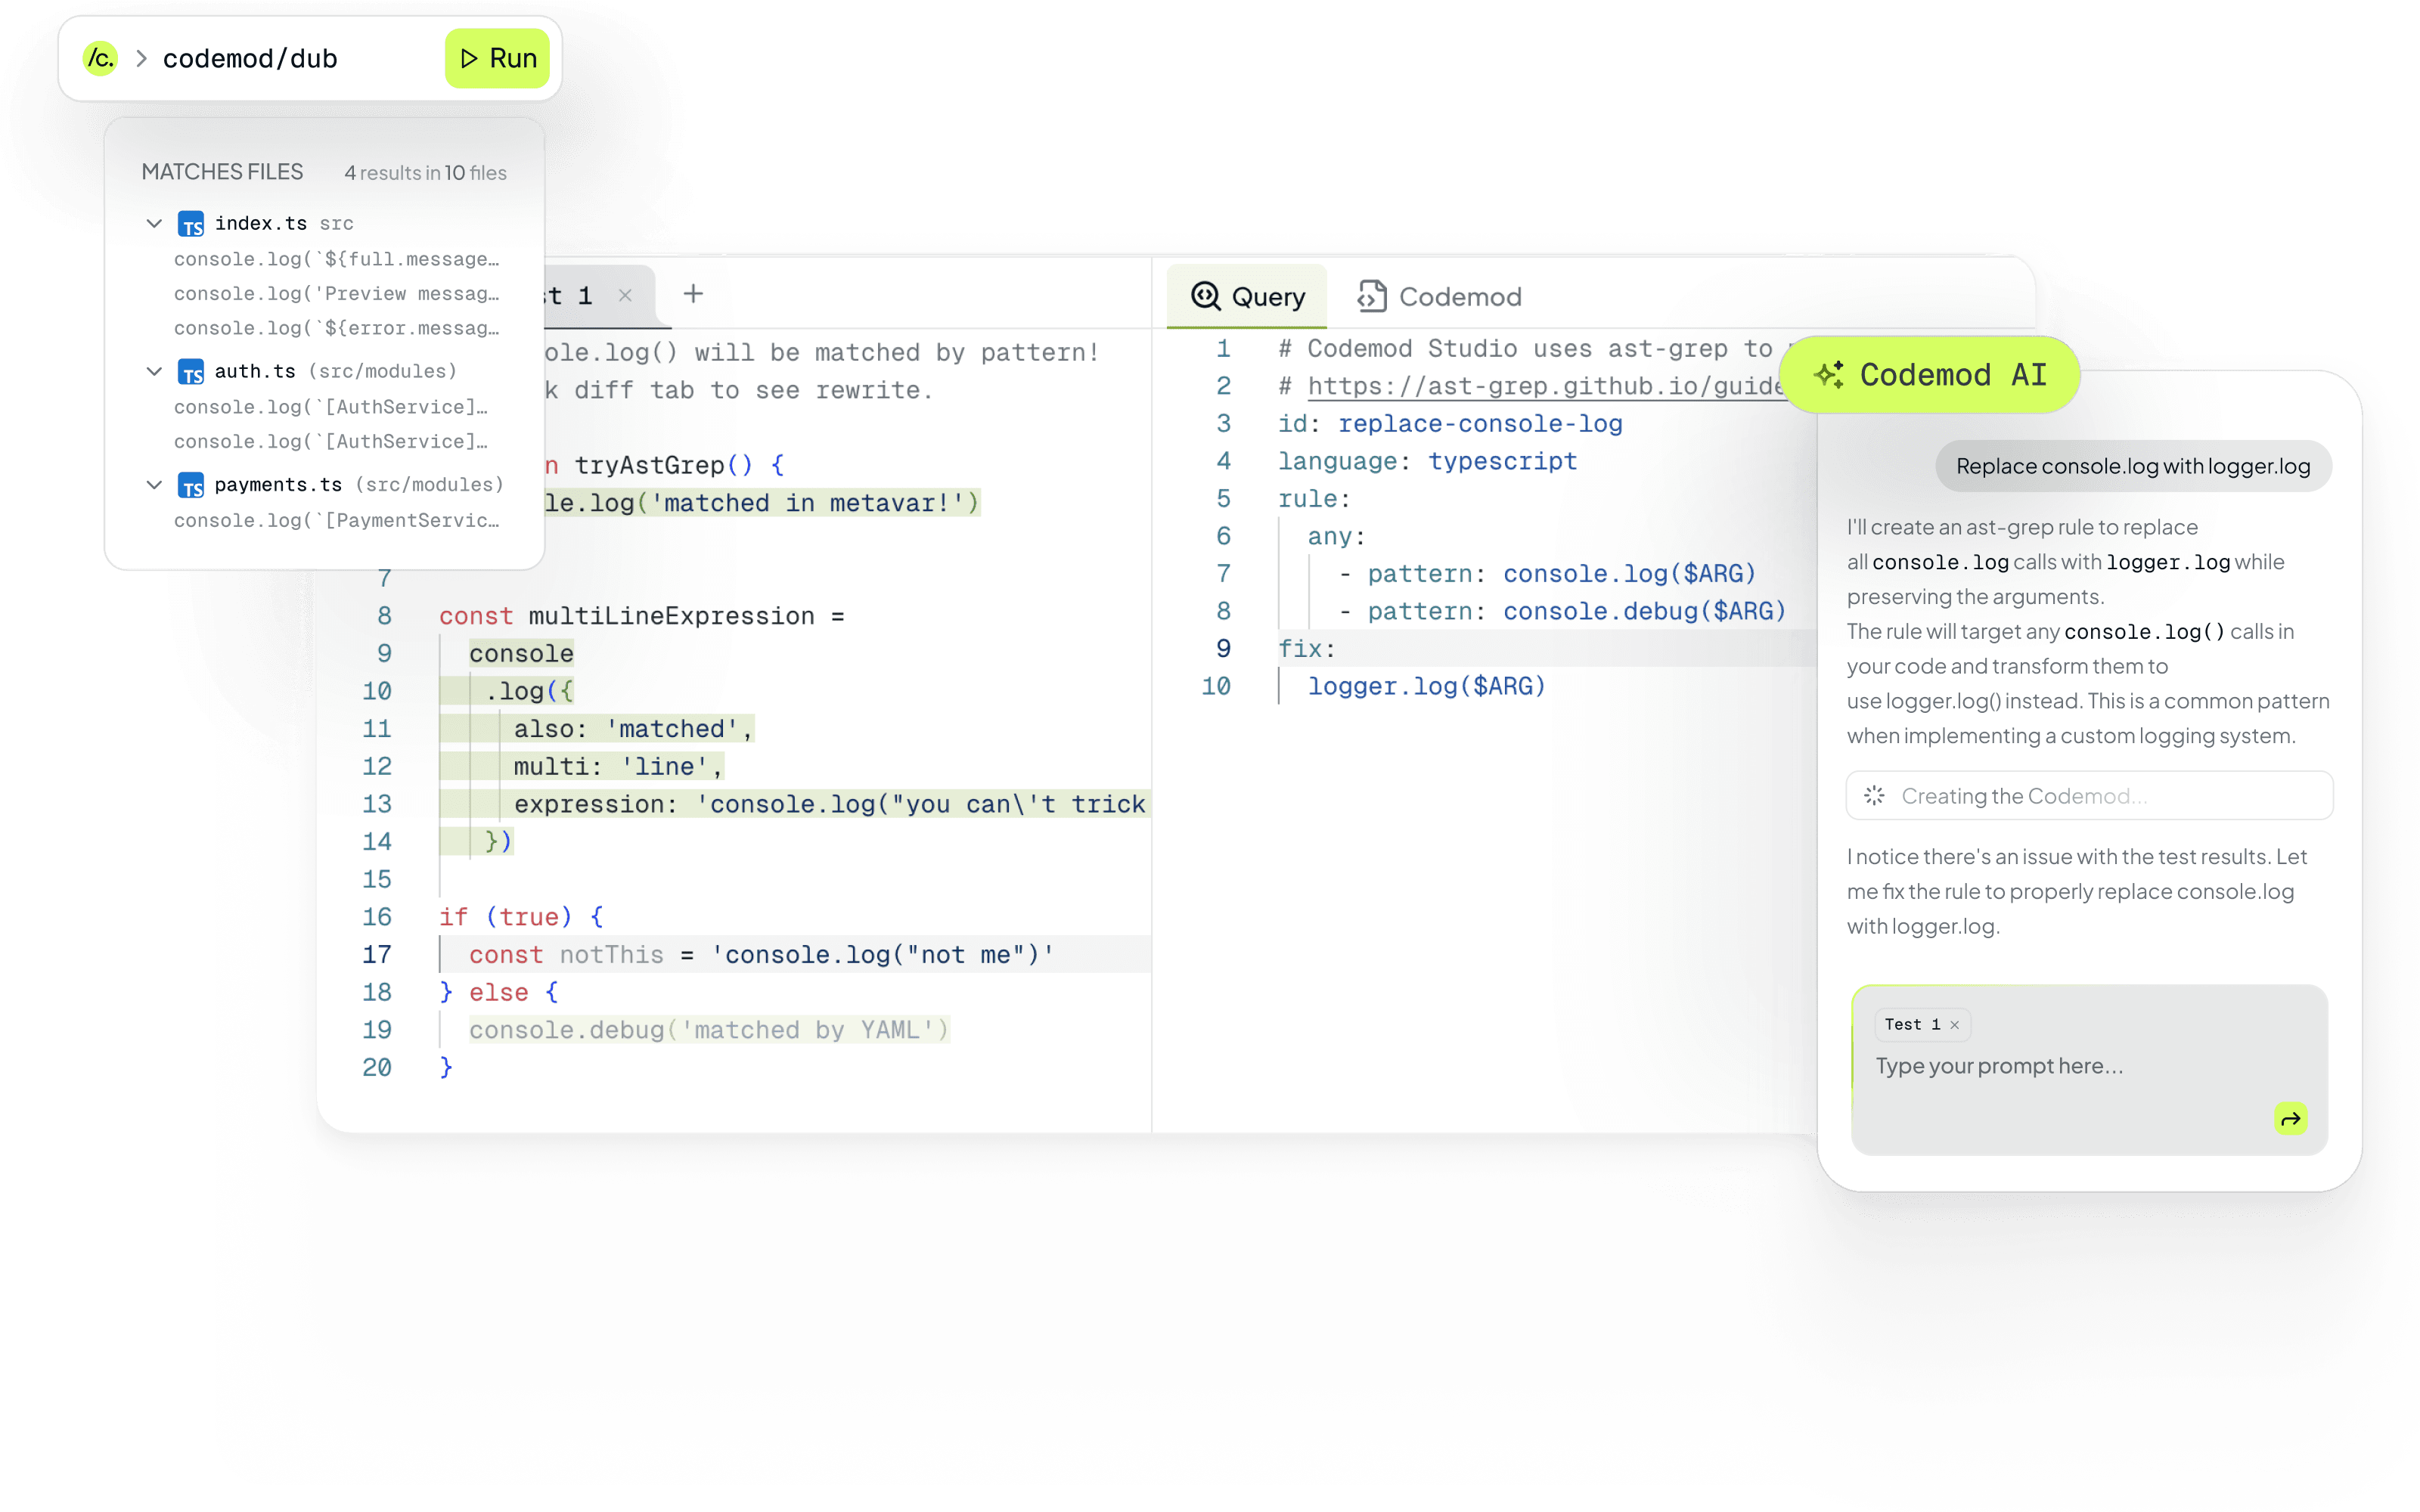Collapse auth.ts in Matches Files
This screenshot has height=1512, width=2420.
154,371
